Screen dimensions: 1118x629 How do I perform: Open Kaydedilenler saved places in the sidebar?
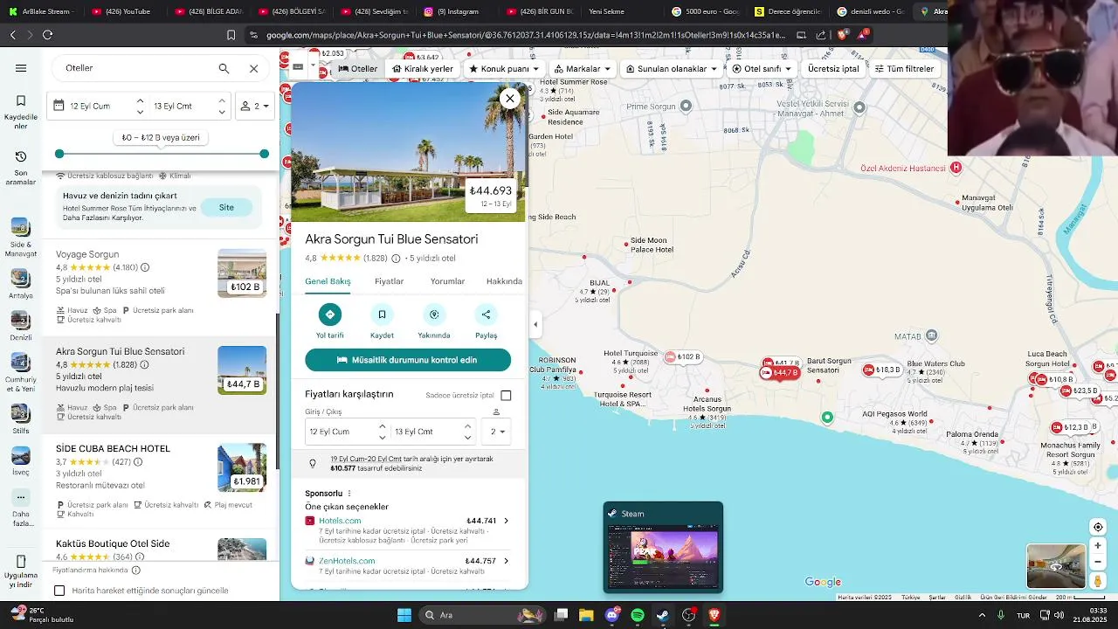tap(21, 111)
